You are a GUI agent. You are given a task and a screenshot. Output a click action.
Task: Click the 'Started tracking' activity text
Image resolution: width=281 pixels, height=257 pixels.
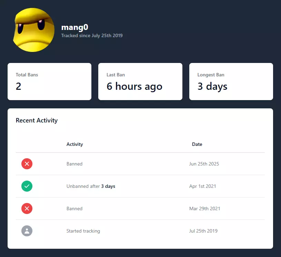pos(83,231)
